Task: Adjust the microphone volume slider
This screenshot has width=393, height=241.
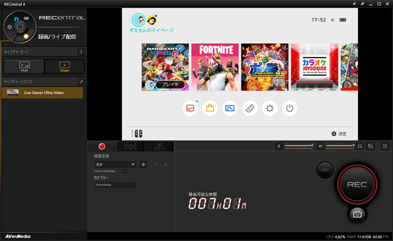Action: click(x=298, y=146)
